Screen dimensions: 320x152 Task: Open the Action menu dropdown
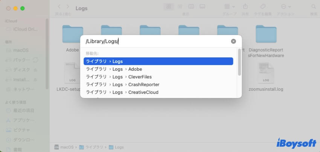286,6
